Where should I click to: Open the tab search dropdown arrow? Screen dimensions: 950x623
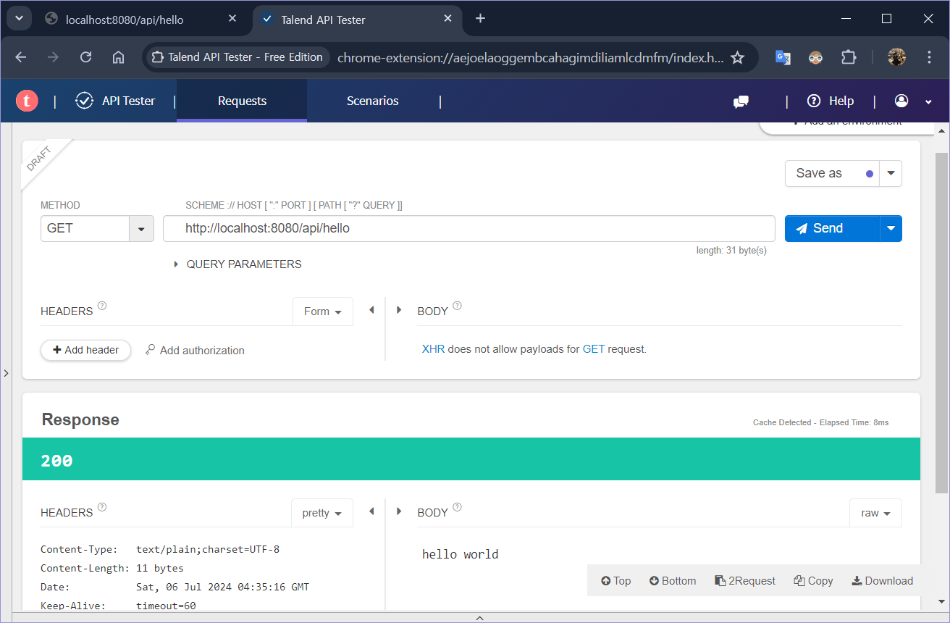(x=19, y=19)
